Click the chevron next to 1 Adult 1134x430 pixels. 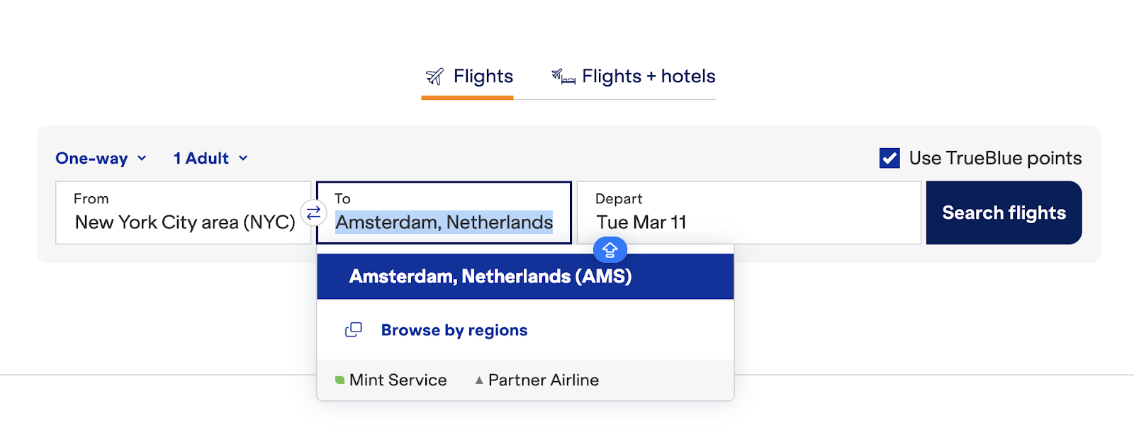[243, 158]
